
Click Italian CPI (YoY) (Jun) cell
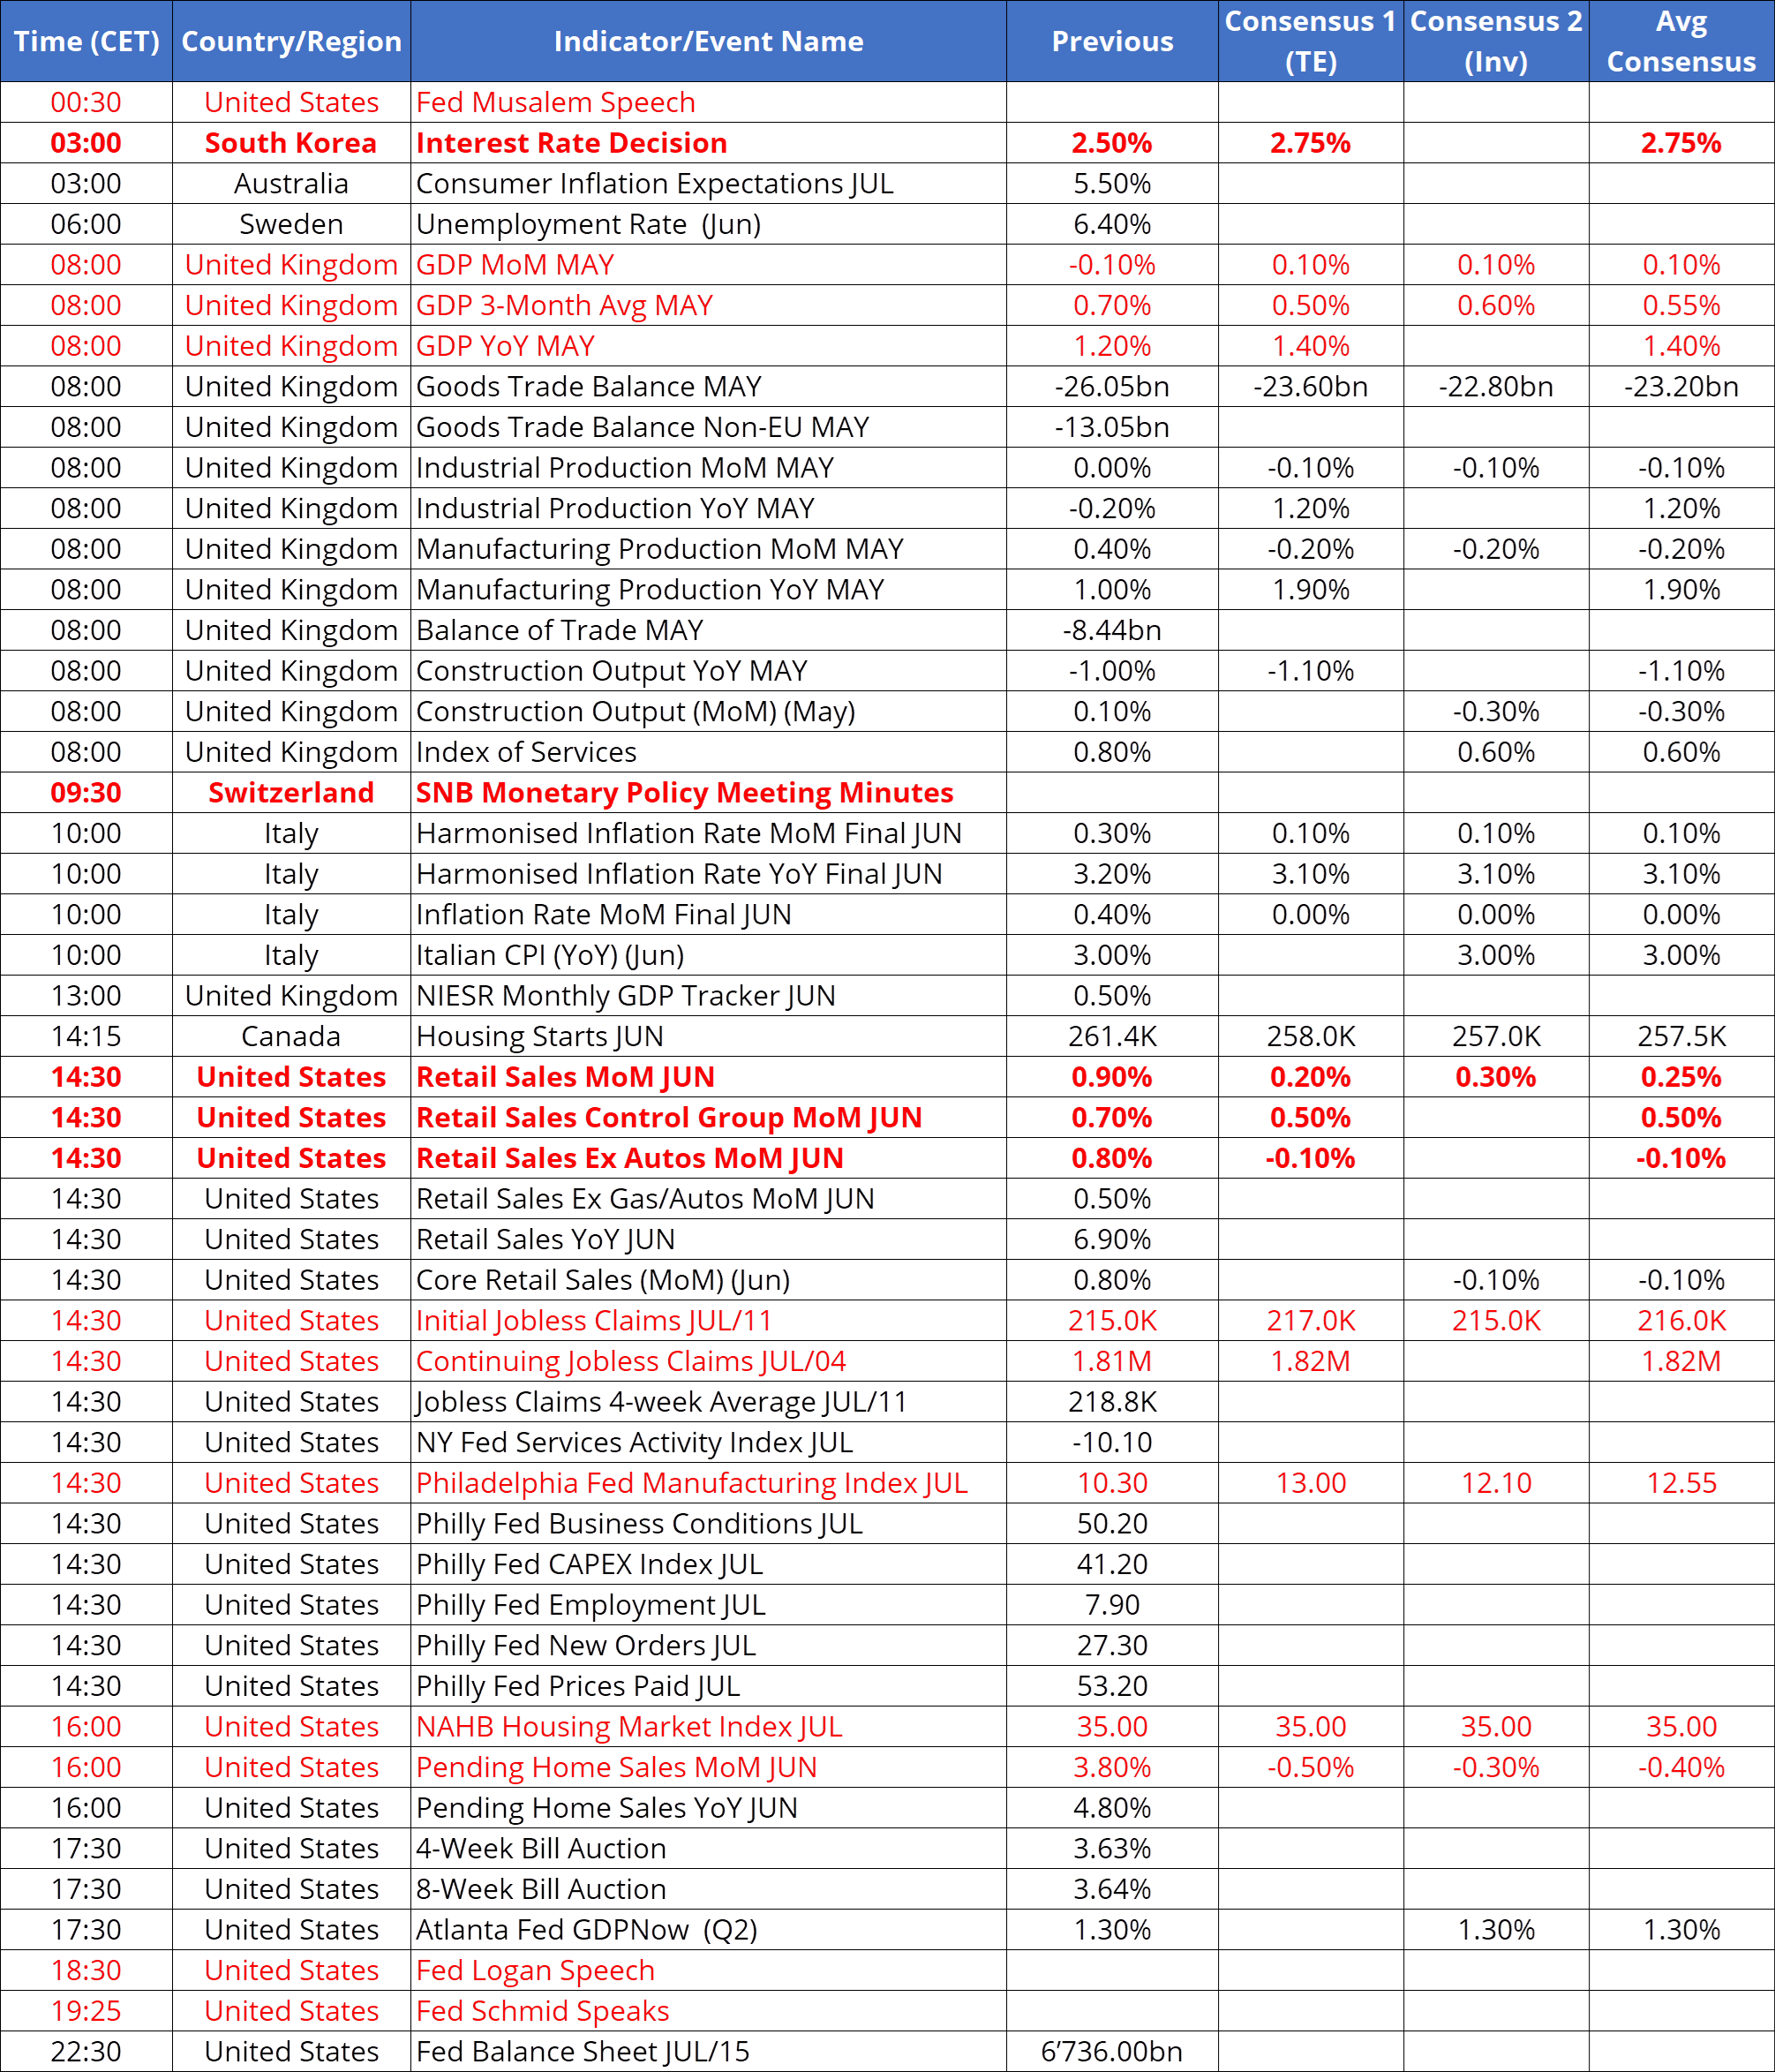tap(708, 955)
